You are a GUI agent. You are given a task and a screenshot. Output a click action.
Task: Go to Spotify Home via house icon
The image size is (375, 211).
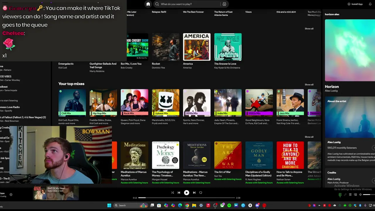click(x=148, y=4)
